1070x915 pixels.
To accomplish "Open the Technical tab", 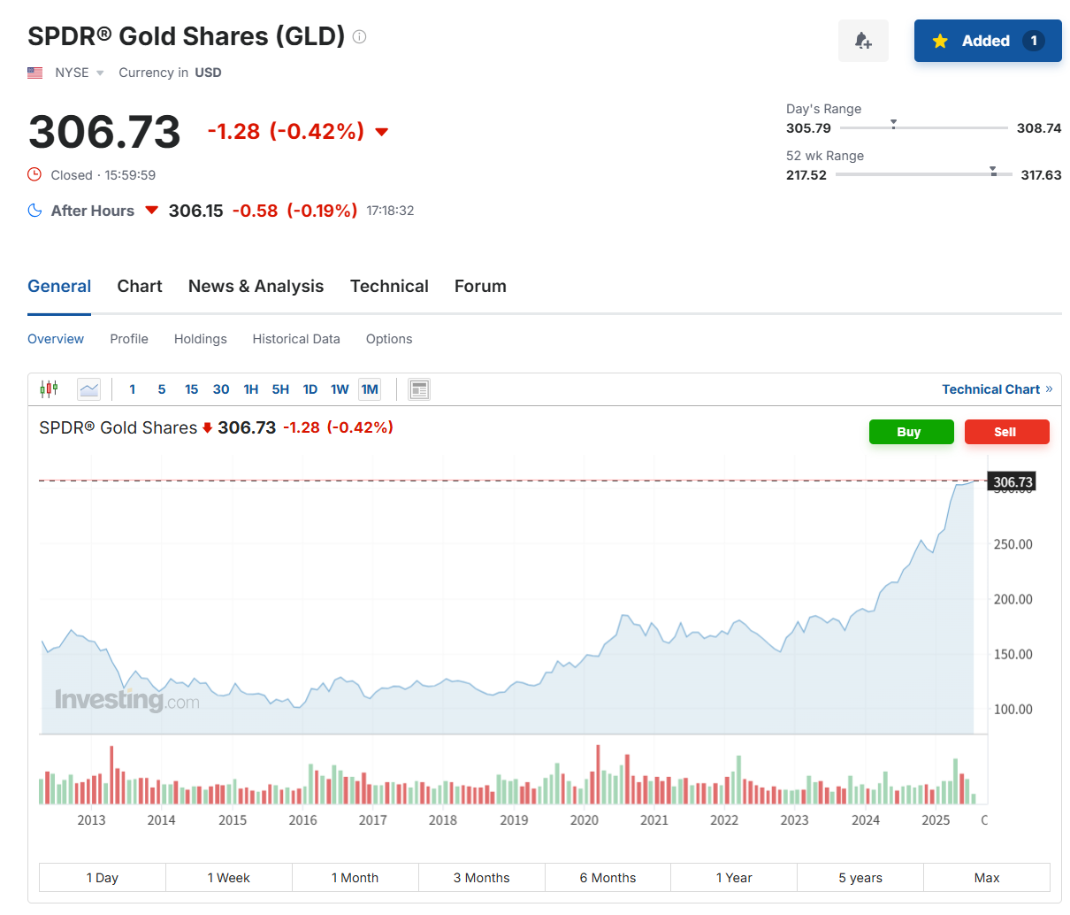I will coord(389,286).
